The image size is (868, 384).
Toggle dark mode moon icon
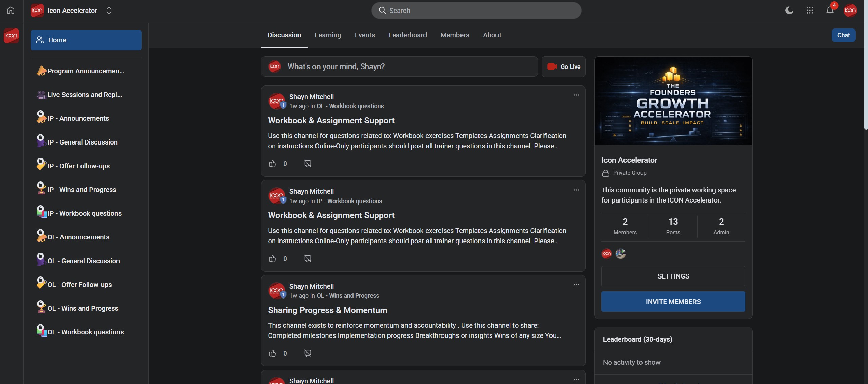(789, 11)
